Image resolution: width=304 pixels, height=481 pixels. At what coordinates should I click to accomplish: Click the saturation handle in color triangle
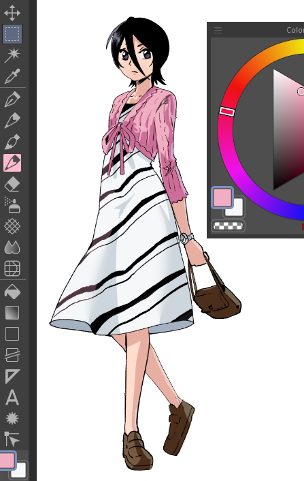pos(301,91)
